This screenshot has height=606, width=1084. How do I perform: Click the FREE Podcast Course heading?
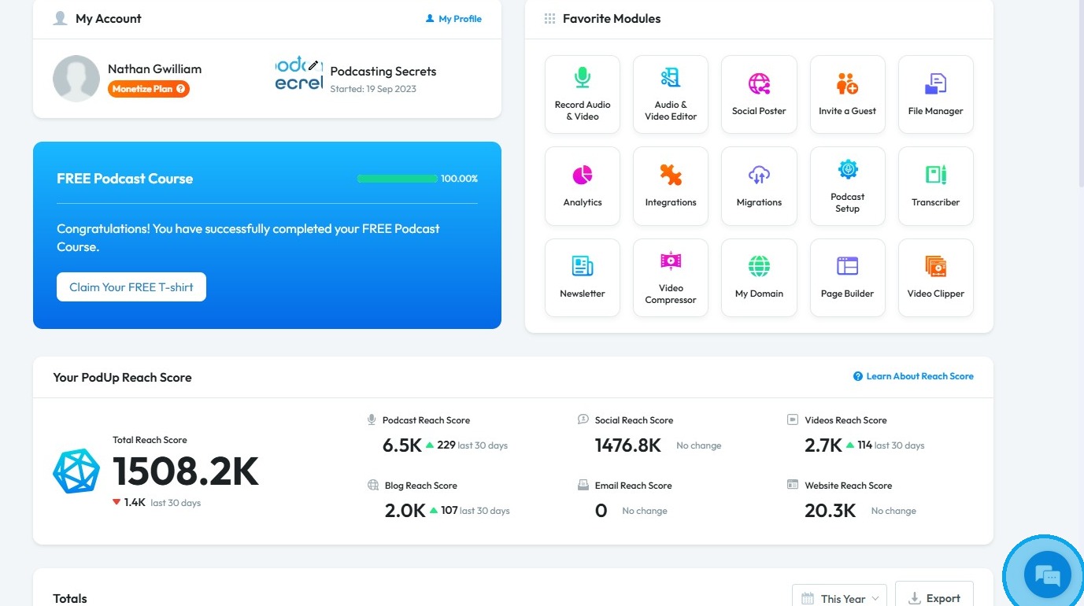[125, 179]
